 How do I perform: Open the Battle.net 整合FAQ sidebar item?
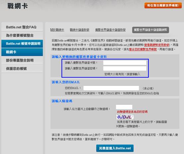coord(22,27)
